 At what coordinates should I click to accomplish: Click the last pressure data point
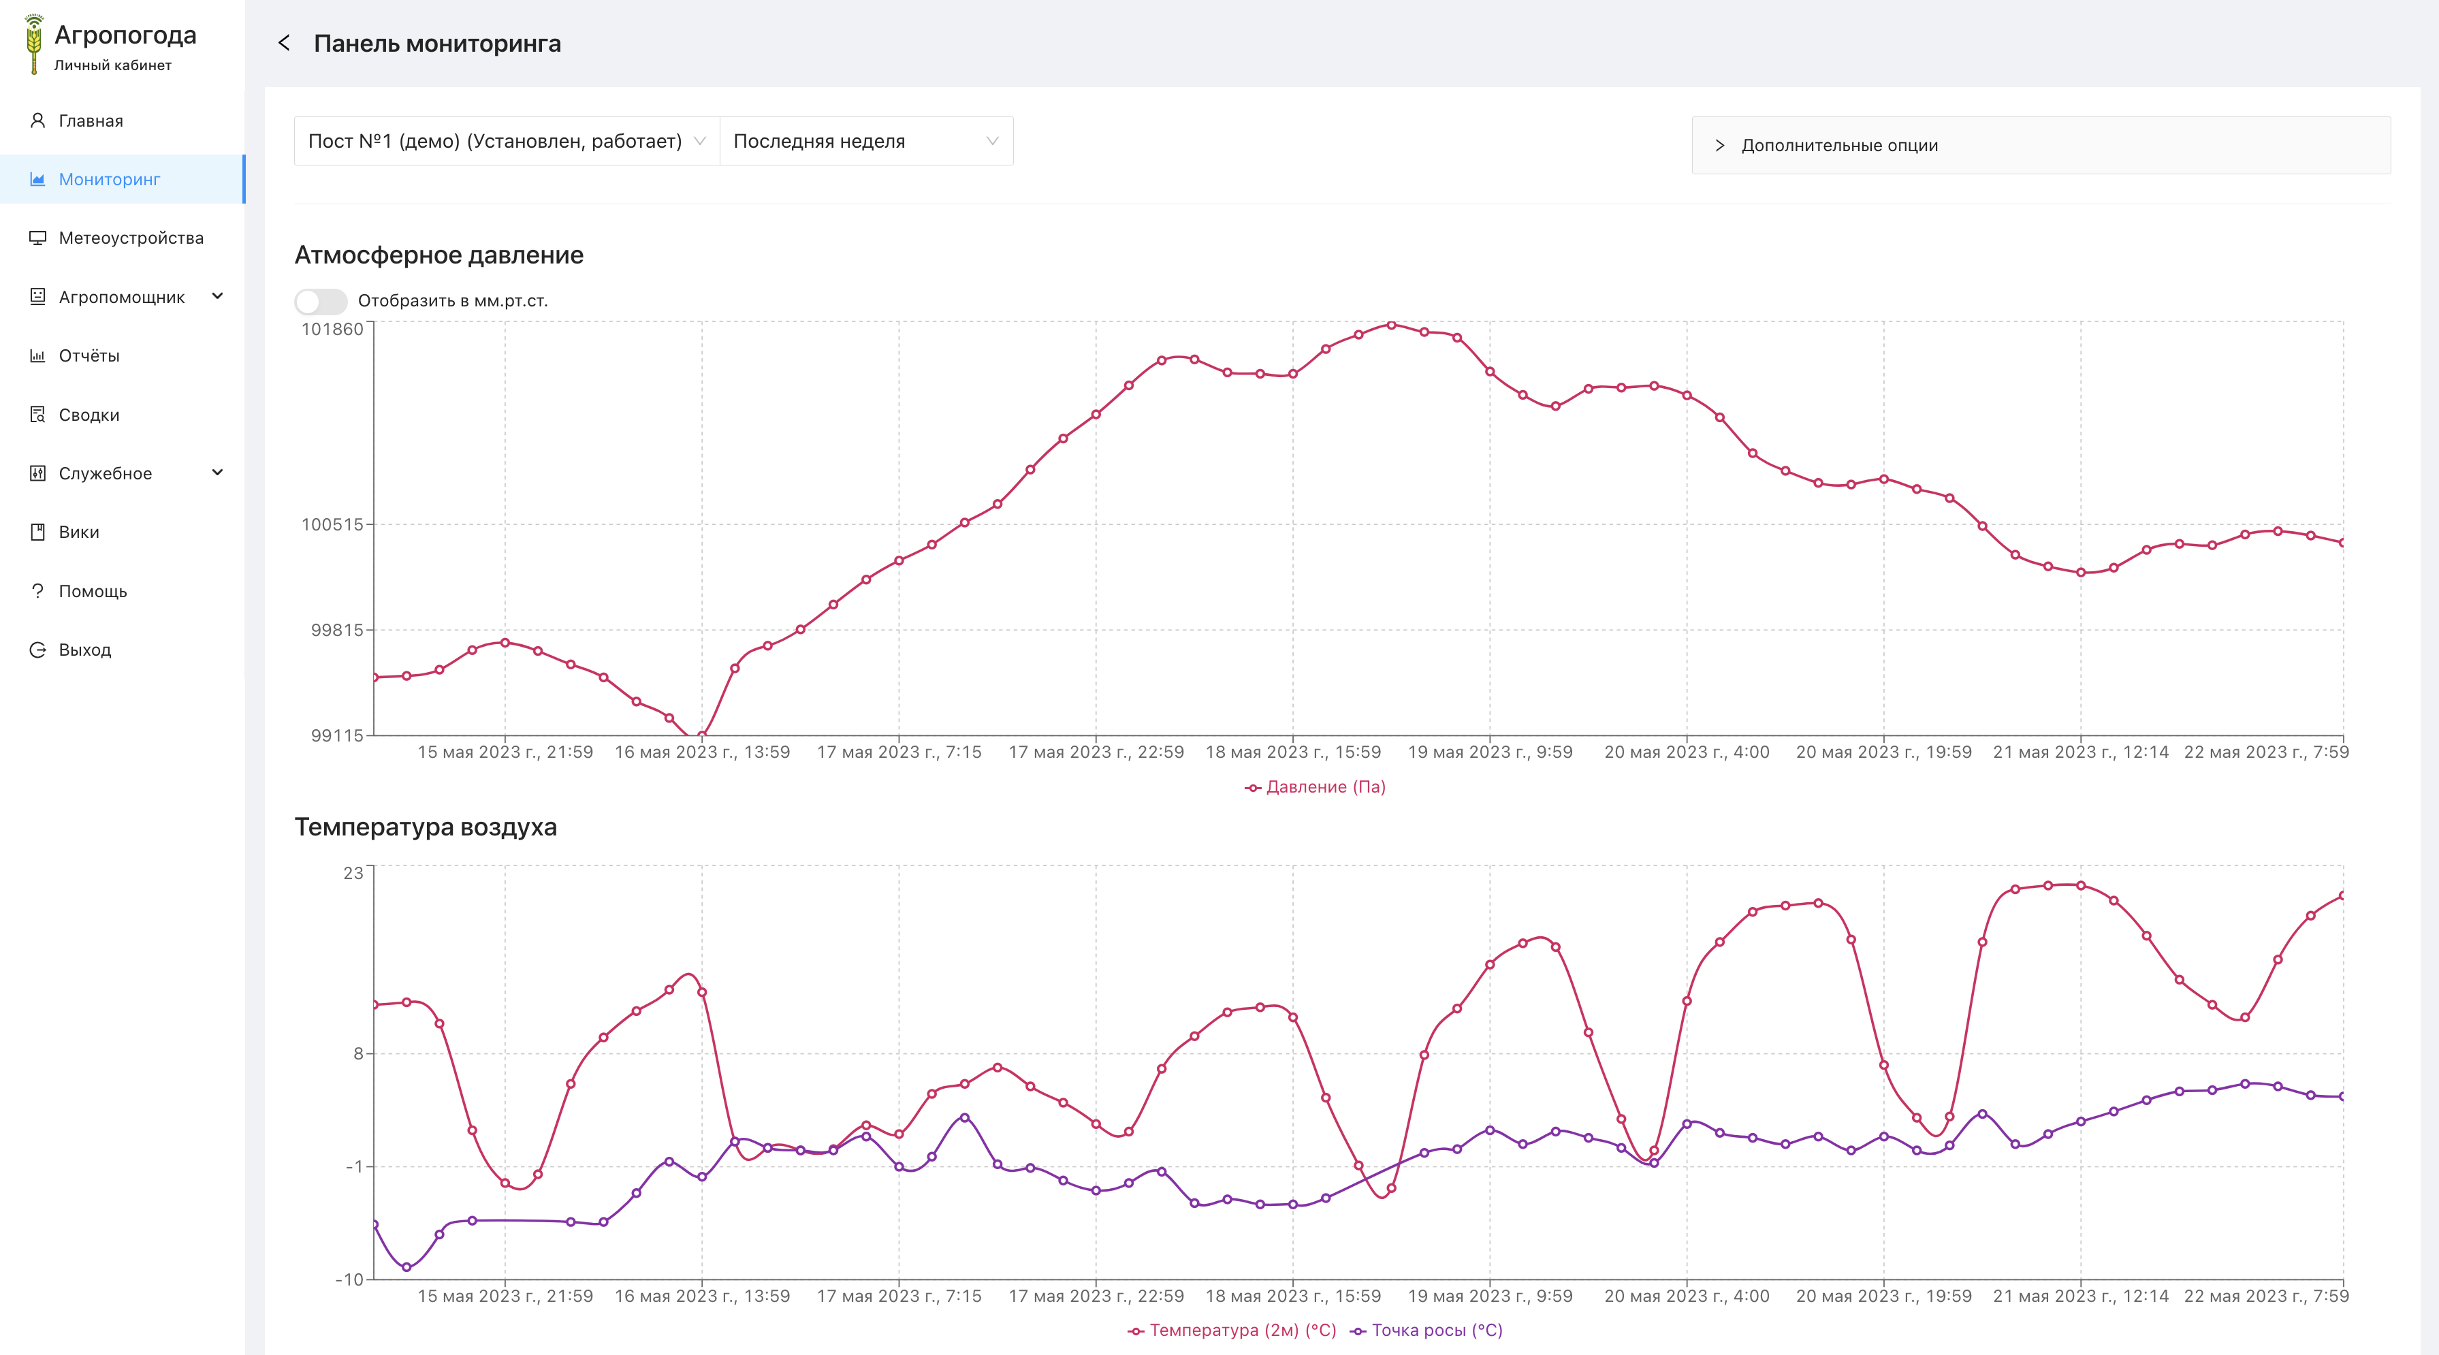pyautogui.click(x=2344, y=543)
